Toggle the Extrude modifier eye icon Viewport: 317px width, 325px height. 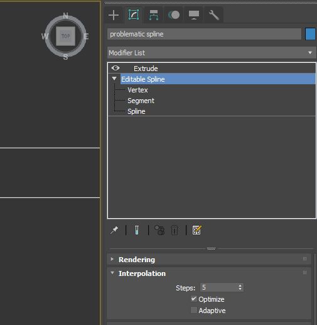point(116,68)
